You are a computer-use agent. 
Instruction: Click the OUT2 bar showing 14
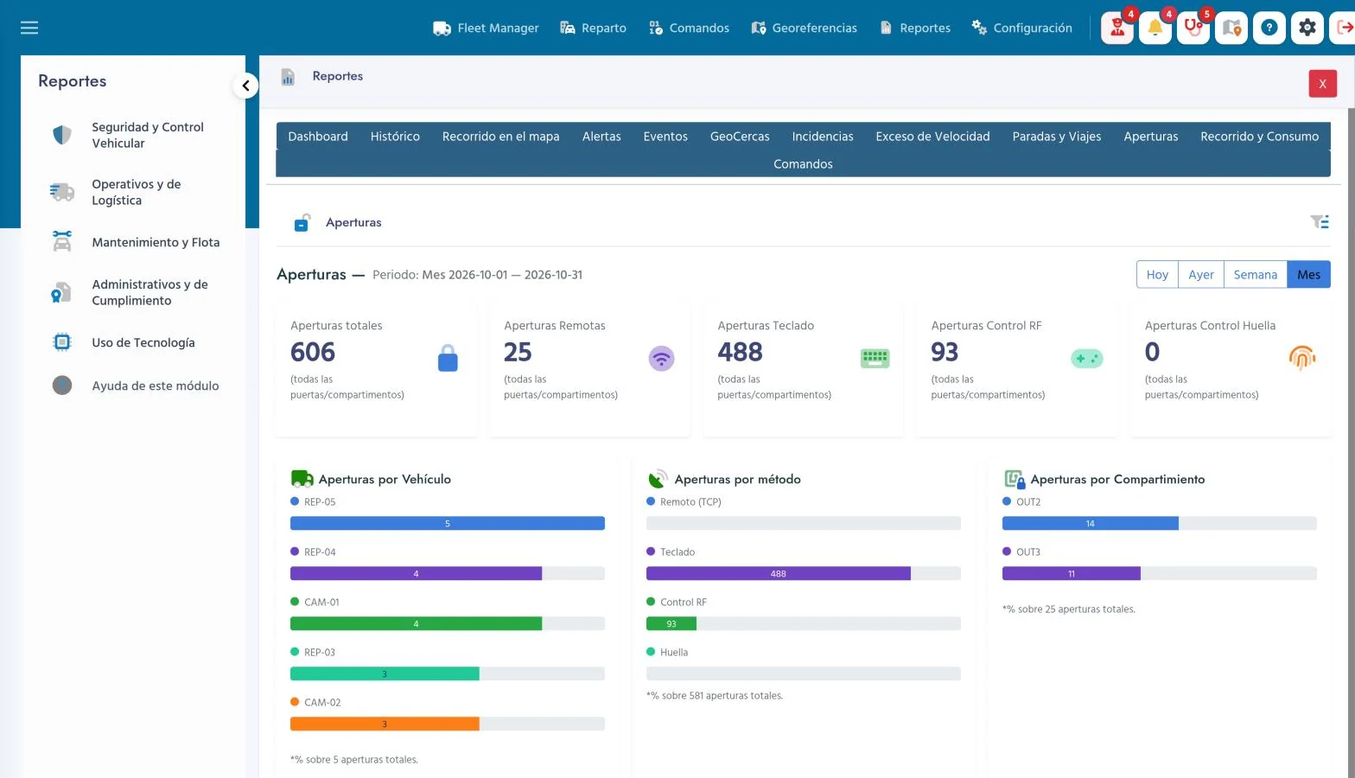pos(1090,524)
